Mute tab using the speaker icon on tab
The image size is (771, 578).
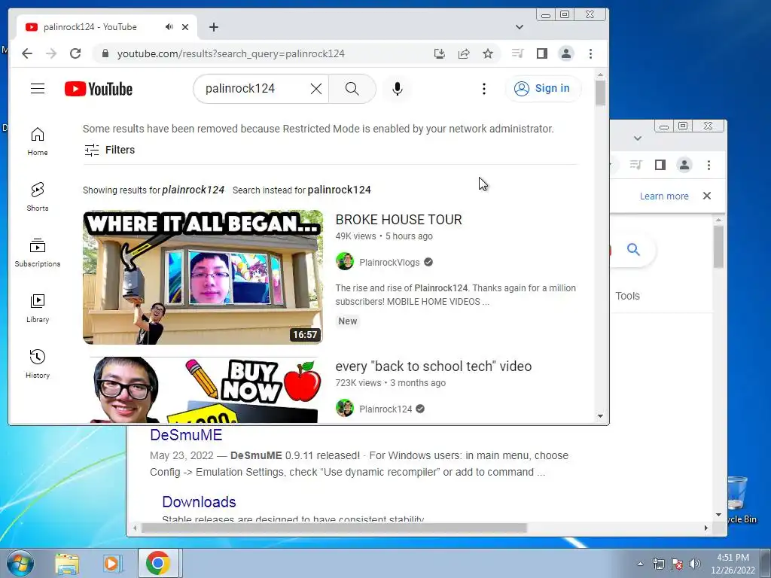(169, 27)
